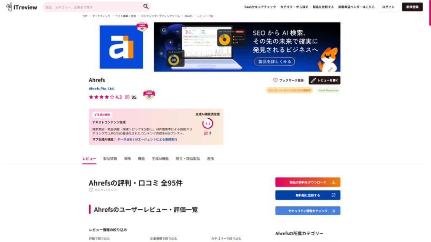The width and height of the screenshot is (431, 242).
Task: Download product materials with the orange button
Action: click(x=308, y=182)
